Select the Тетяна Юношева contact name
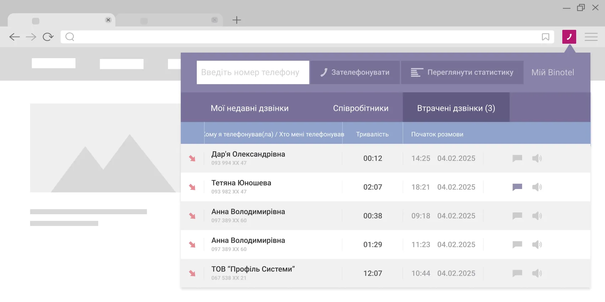 (x=241, y=183)
